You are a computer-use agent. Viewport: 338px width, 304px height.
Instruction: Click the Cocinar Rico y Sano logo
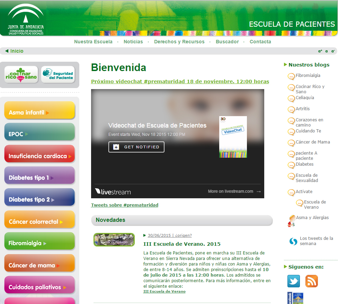21,75
